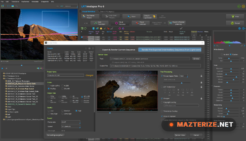Click the Render Video button
Screen dimensions: 246x141
(180, 135)
